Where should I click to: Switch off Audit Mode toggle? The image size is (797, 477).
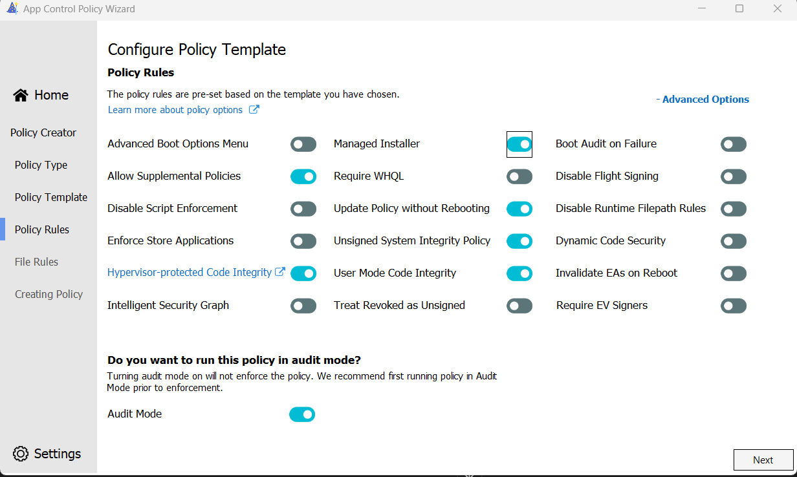302,414
